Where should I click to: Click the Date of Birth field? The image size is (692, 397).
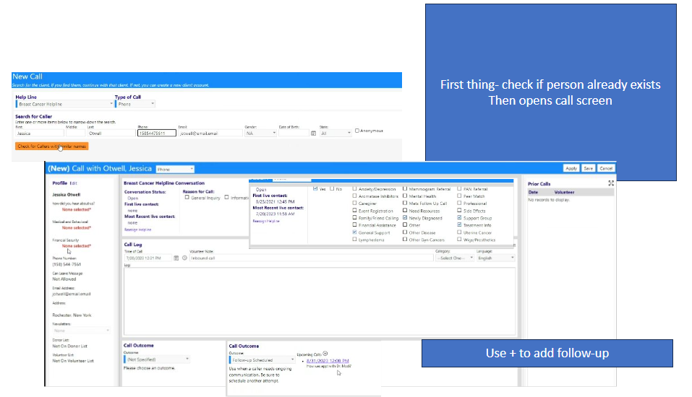point(294,133)
